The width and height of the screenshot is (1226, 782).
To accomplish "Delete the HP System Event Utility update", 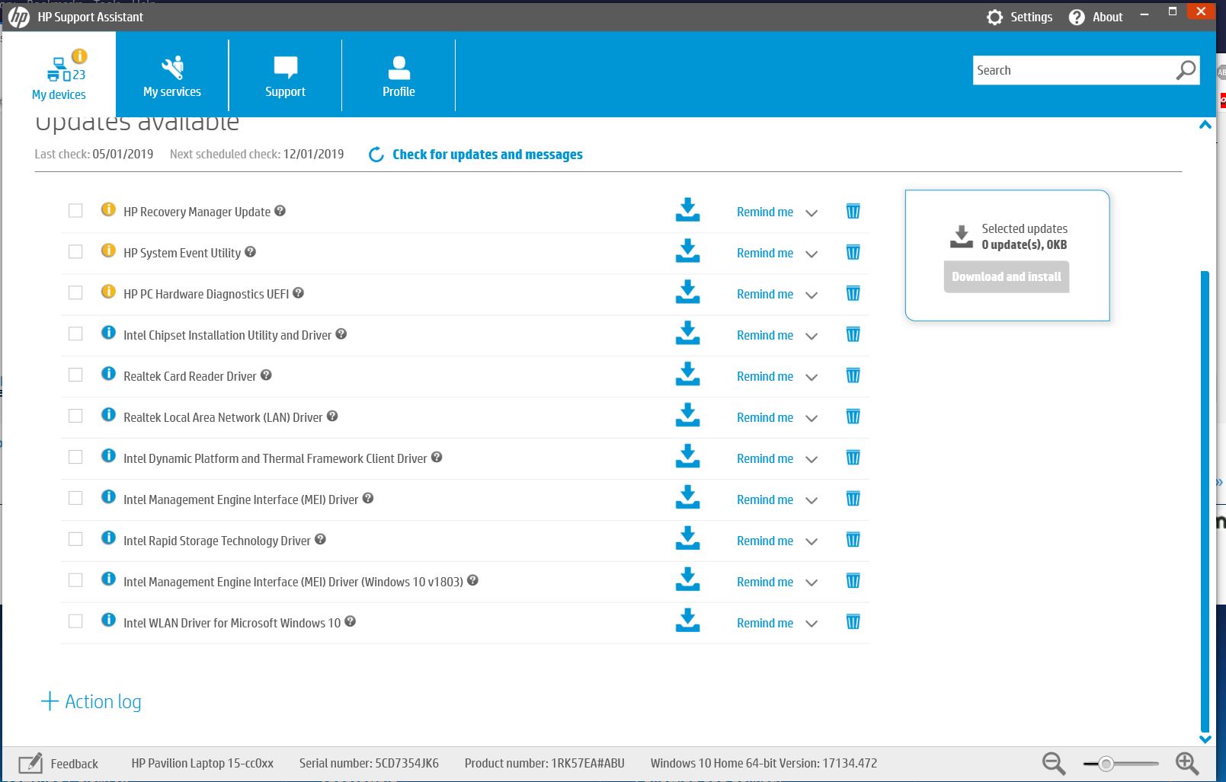I will coord(853,253).
